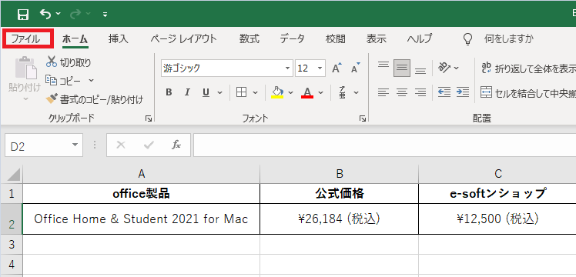Open the データ tab
576x277 pixels.
coord(292,38)
